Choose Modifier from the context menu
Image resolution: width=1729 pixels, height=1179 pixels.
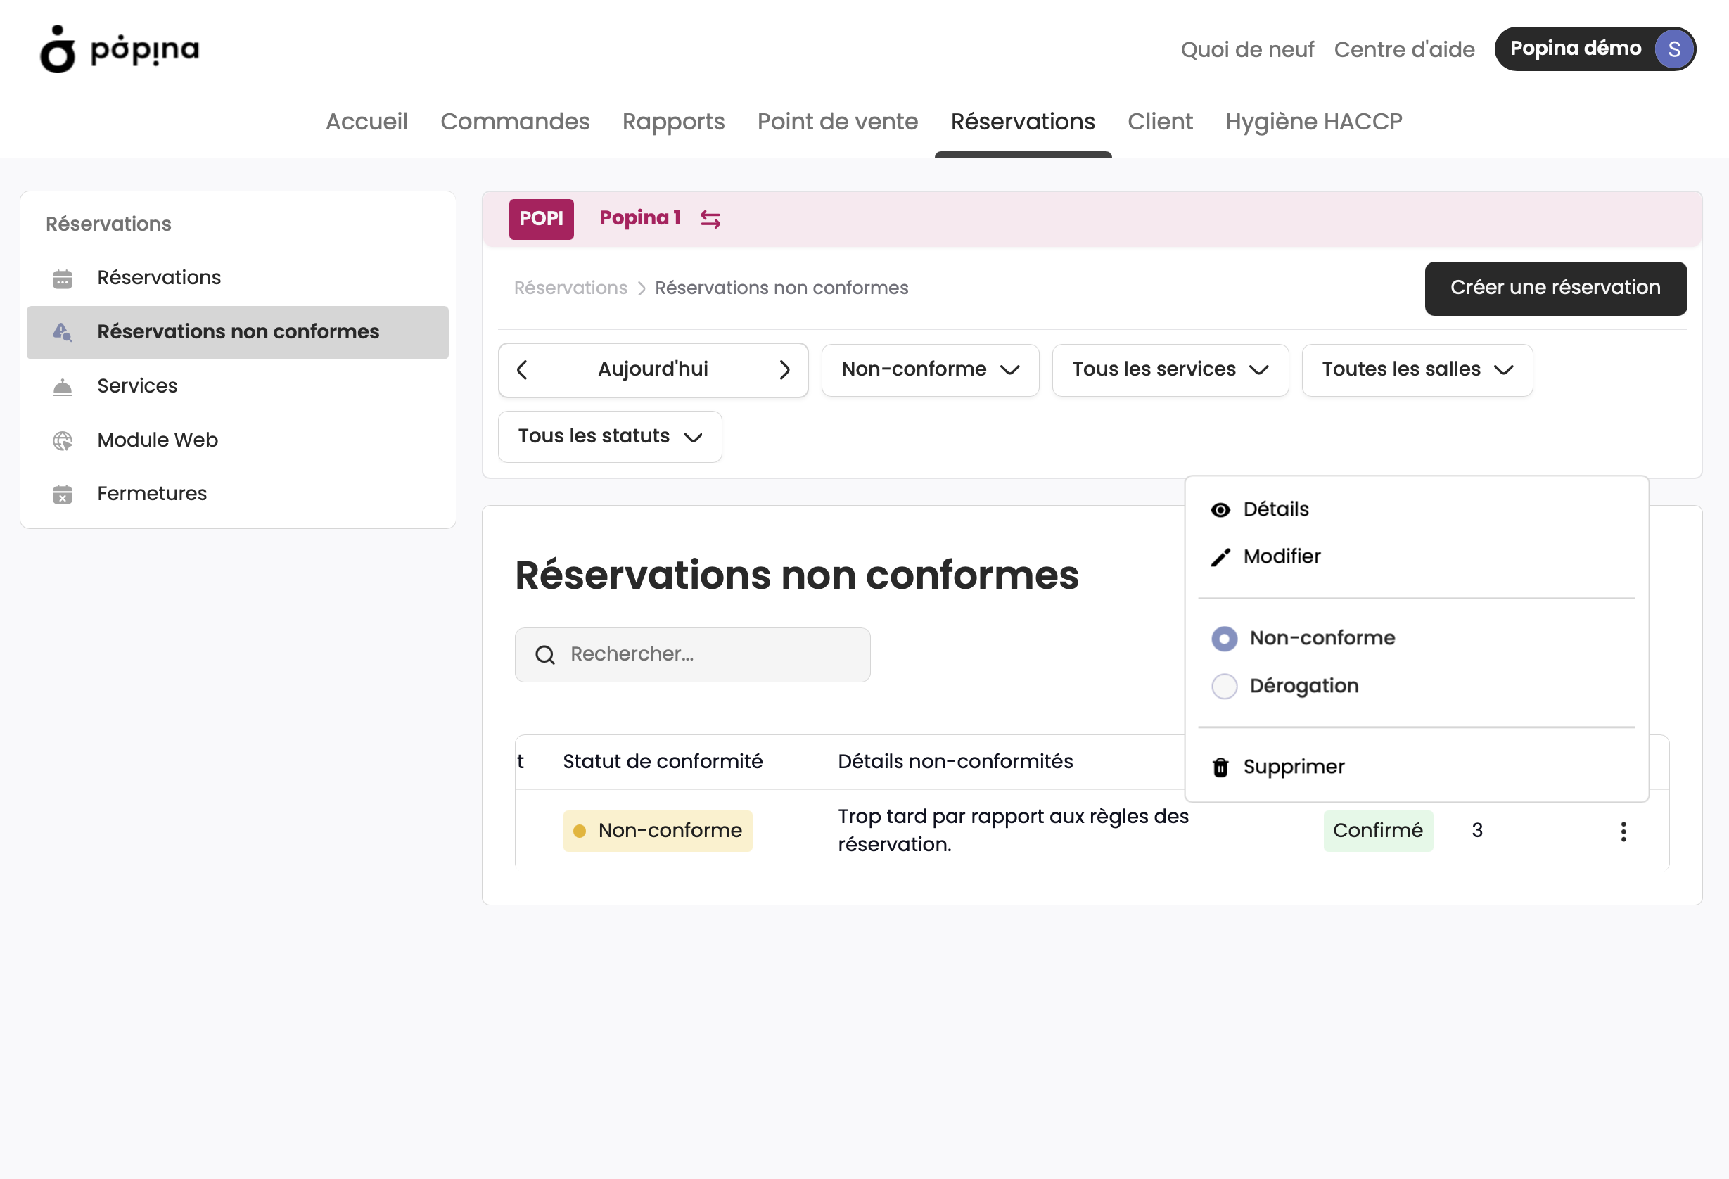[1416, 557]
